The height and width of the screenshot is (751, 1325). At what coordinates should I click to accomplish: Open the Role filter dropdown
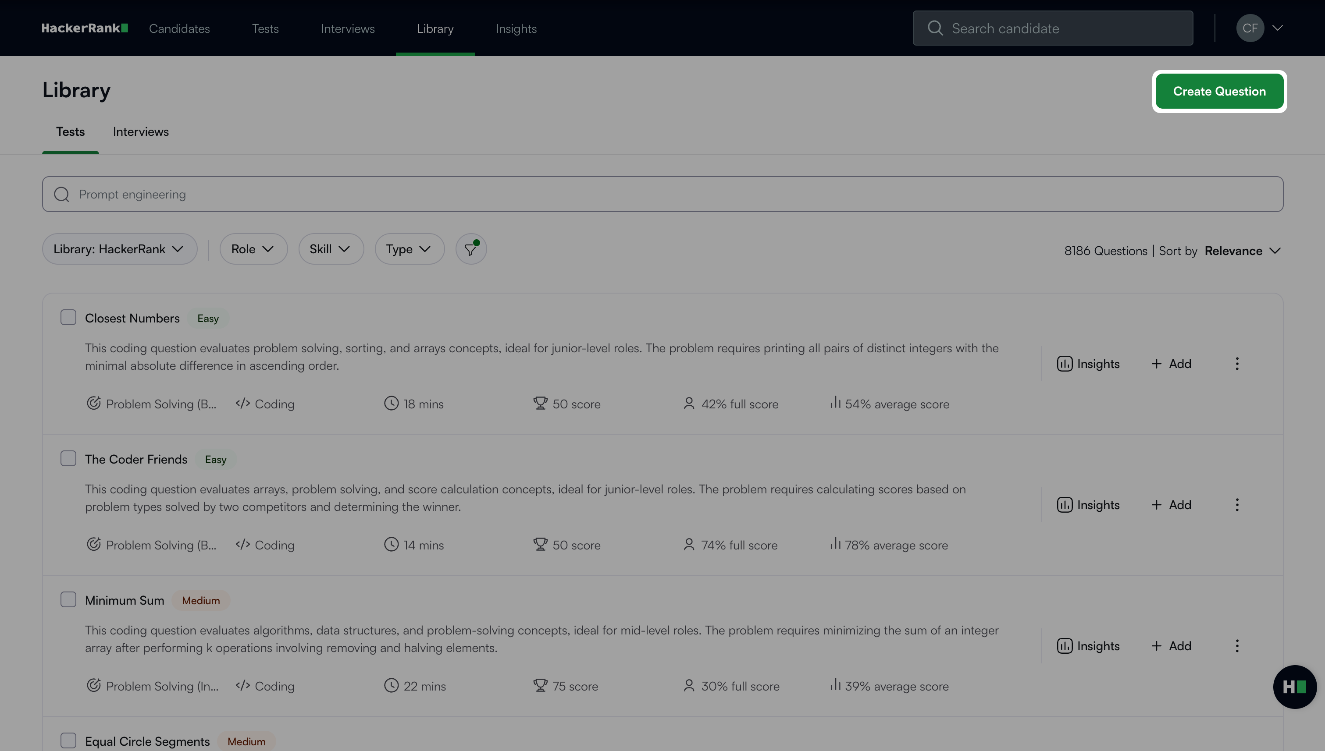pos(253,249)
